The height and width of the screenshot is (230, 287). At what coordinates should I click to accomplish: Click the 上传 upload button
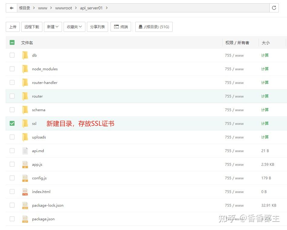[x=13, y=27]
